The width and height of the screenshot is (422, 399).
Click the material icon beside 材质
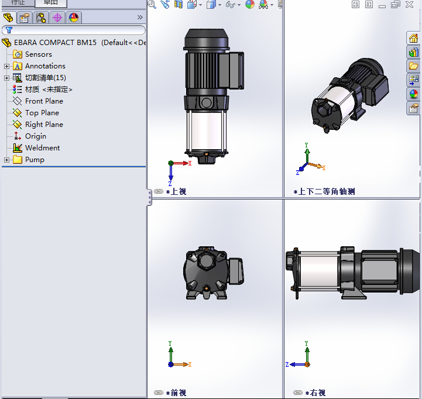click(18, 90)
